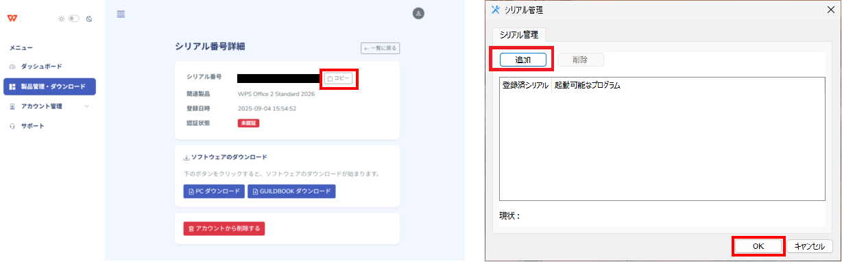Select the シリアル管理 tab

coord(519,34)
